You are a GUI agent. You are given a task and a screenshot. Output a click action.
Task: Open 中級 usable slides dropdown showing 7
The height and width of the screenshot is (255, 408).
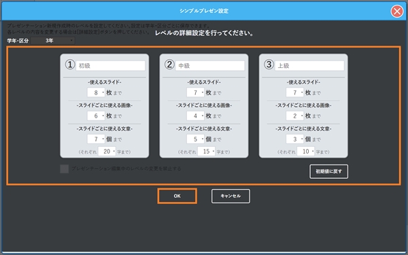click(x=195, y=92)
